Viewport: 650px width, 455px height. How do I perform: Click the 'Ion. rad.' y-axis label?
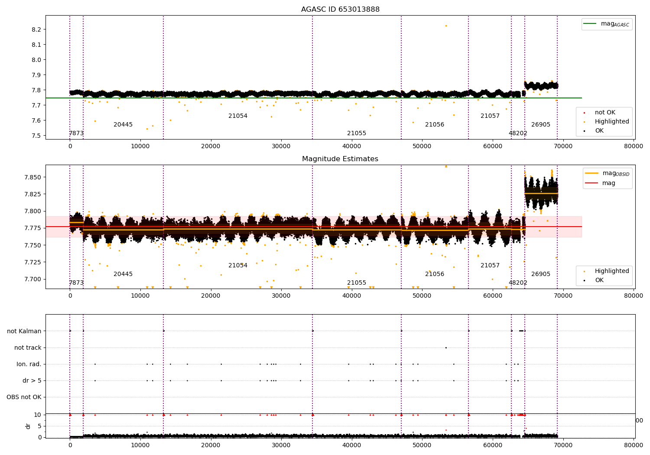tap(29, 364)
